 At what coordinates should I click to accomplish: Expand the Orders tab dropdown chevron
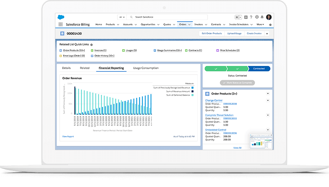[189, 24]
